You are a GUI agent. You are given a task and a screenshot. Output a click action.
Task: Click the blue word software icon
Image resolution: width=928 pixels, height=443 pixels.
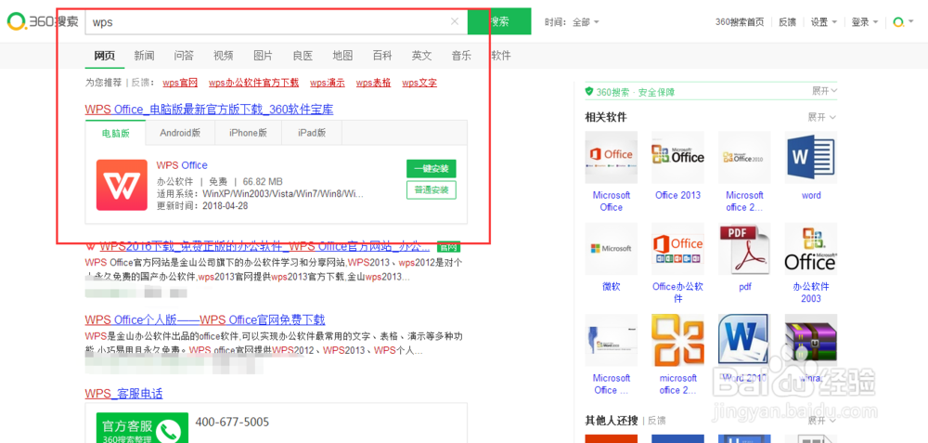[811, 157]
